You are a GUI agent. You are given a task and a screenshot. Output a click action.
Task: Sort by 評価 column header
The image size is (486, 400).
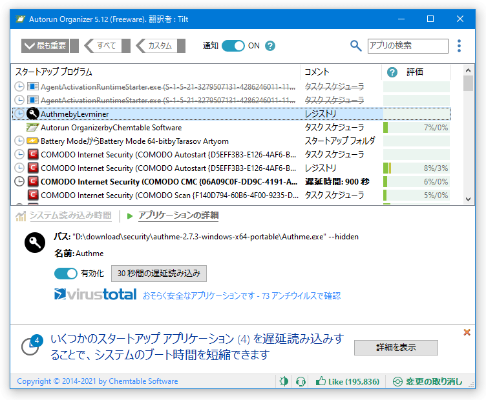(x=415, y=72)
